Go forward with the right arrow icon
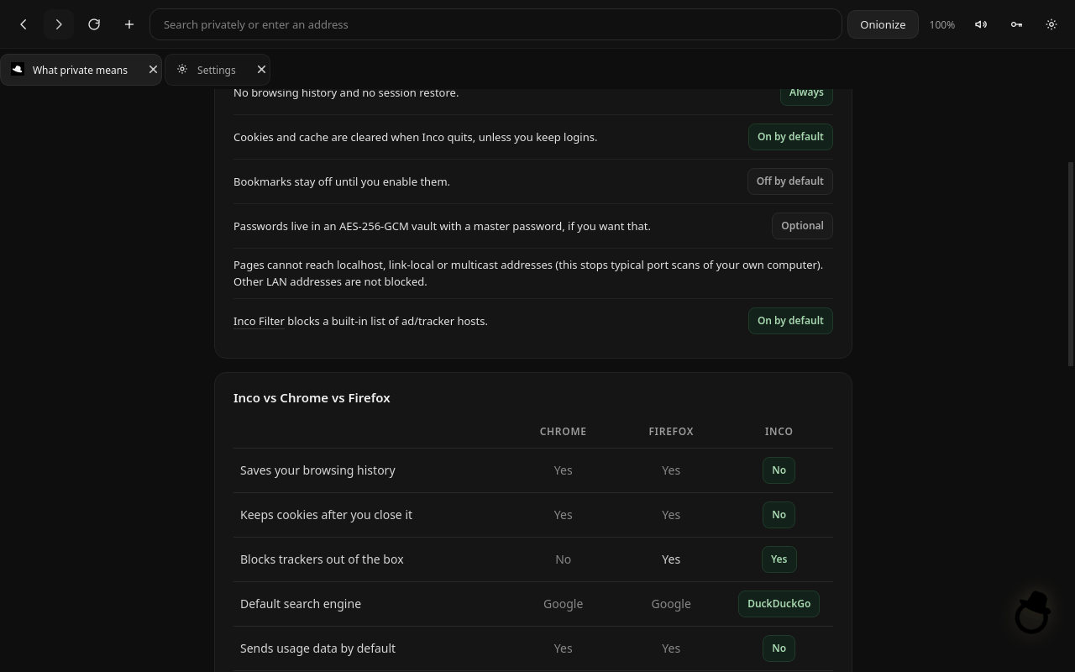 (x=59, y=24)
